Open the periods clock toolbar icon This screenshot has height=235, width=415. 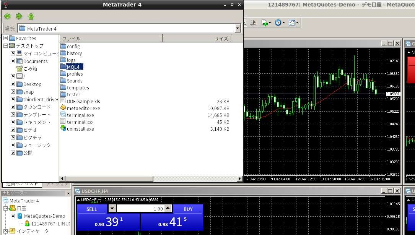(280, 23)
